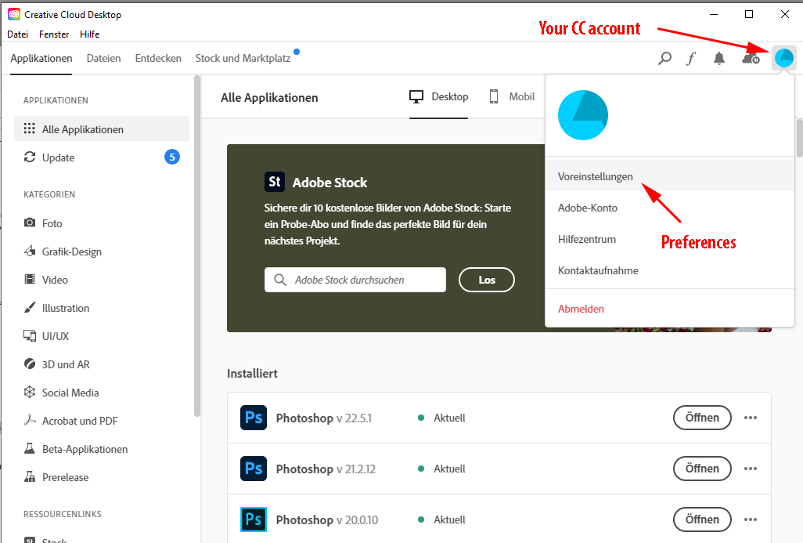This screenshot has height=543, width=803.
Task: Click the Los button to search Adobe Stock
Action: click(486, 280)
